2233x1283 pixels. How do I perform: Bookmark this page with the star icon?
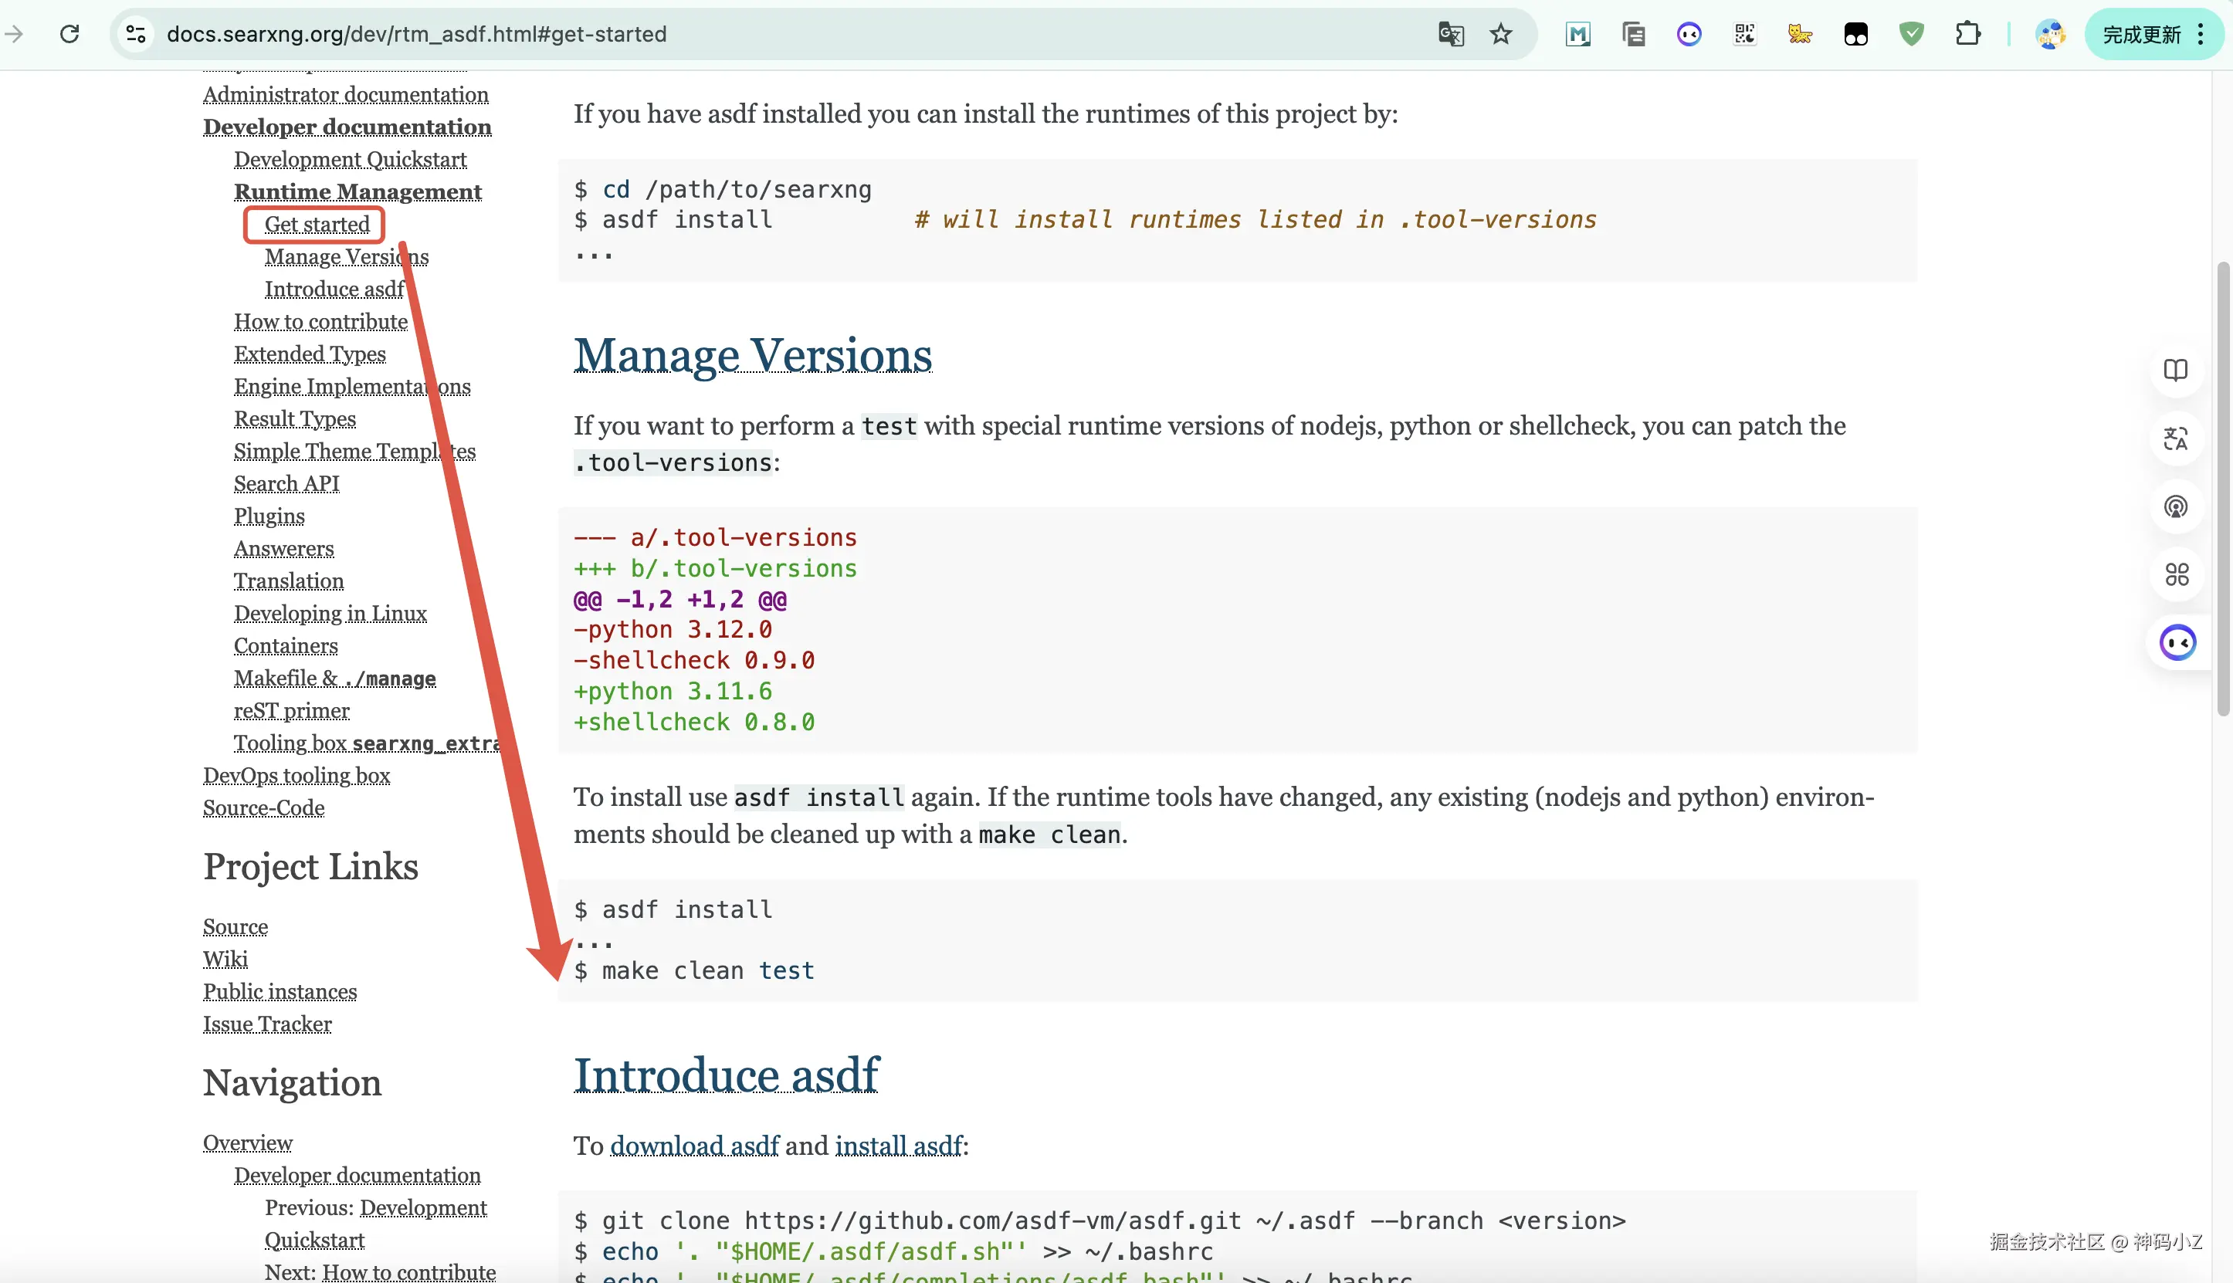click(1501, 35)
